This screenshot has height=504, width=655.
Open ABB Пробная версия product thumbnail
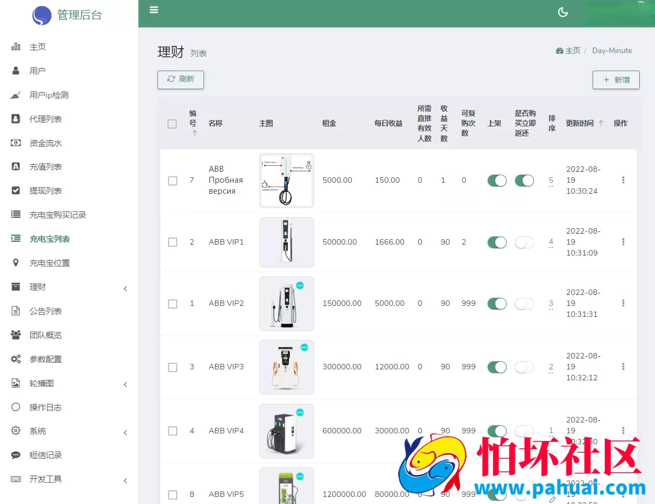tap(287, 181)
